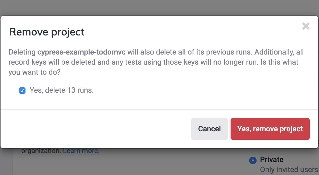
Task: Cancel the project removal
Action: click(x=209, y=129)
